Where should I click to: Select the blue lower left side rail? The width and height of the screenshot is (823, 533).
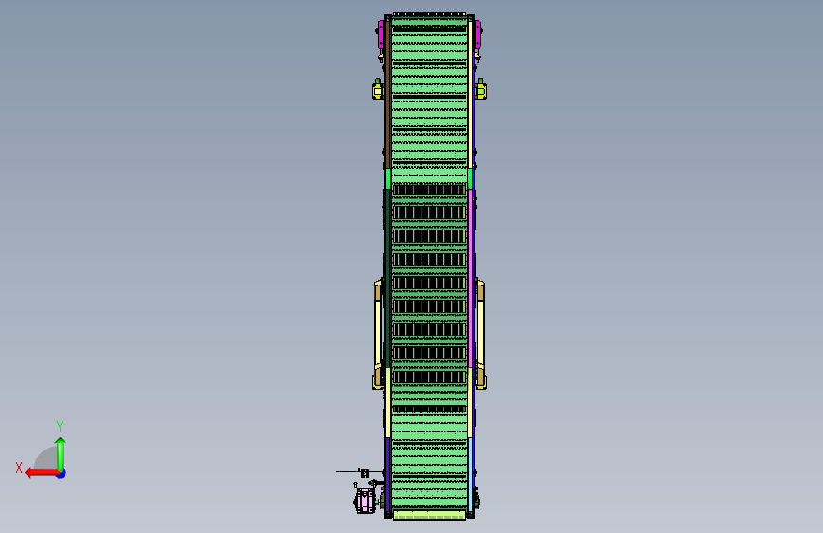tap(388, 475)
